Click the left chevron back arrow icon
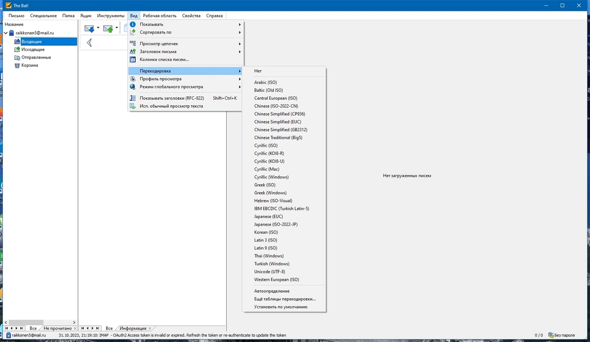 tap(89, 43)
